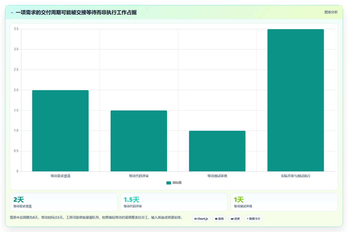Open the 2天 等待需求澄清 data card
Image resolution: width=348 pixels, height=232 pixels.
[x=64, y=202]
